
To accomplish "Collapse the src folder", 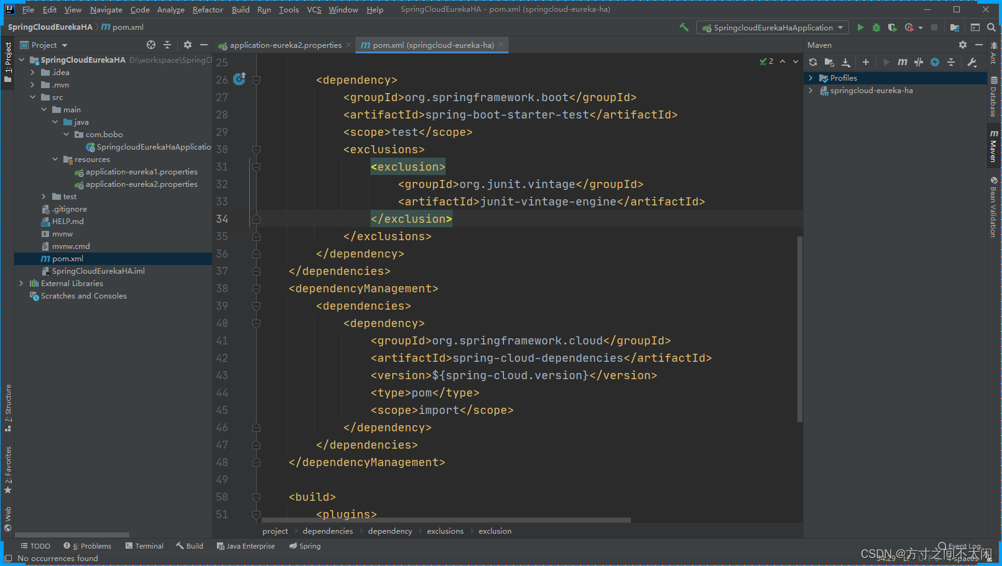I will (33, 97).
